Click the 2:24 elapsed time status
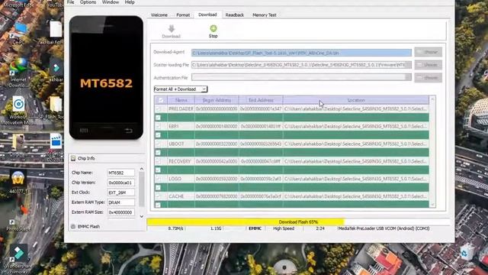Image resolution: width=488 pixels, height=275 pixels. pos(320,228)
